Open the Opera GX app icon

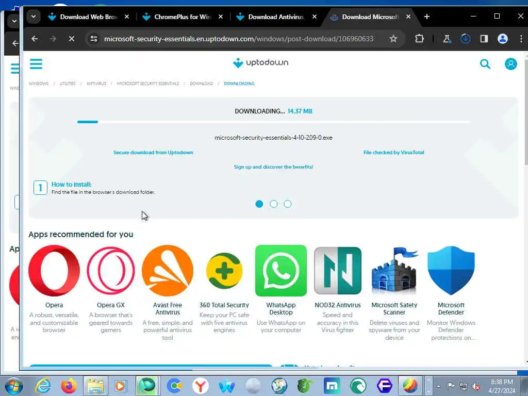tap(111, 270)
